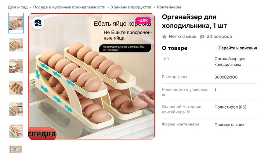257x153 pixels.
Task: Open the Дом и сад breadcrumb
Action: coord(18,7)
